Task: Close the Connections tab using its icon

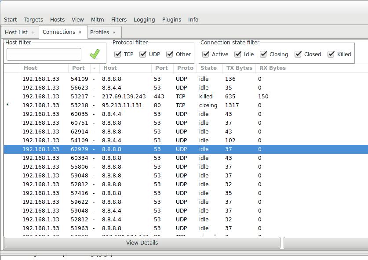Action: point(80,32)
